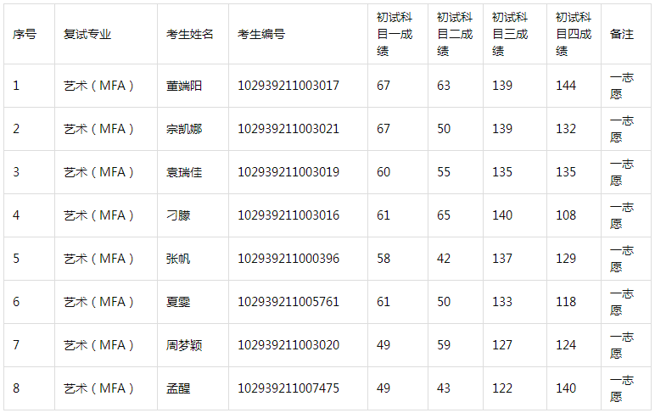Image resolution: width=655 pixels, height=413 pixels.
Task: Click the 复试专业 column header
Action: pos(87,35)
